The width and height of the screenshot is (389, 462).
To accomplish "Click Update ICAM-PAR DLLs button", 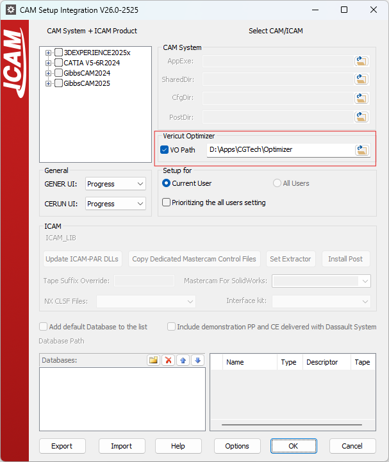I will pyautogui.click(x=82, y=259).
